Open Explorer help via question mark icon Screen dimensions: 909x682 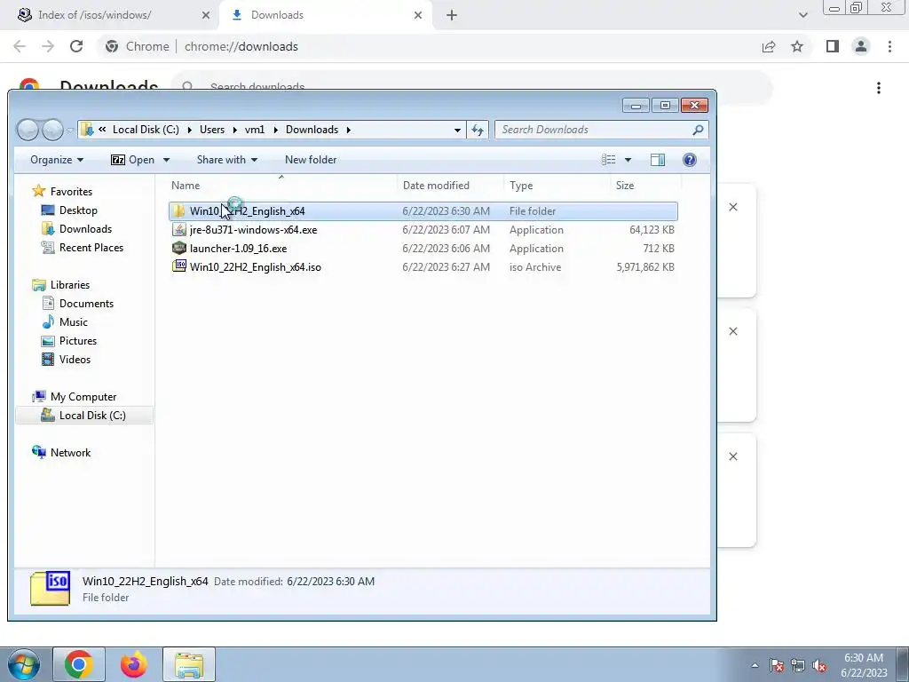(x=689, y=160)
